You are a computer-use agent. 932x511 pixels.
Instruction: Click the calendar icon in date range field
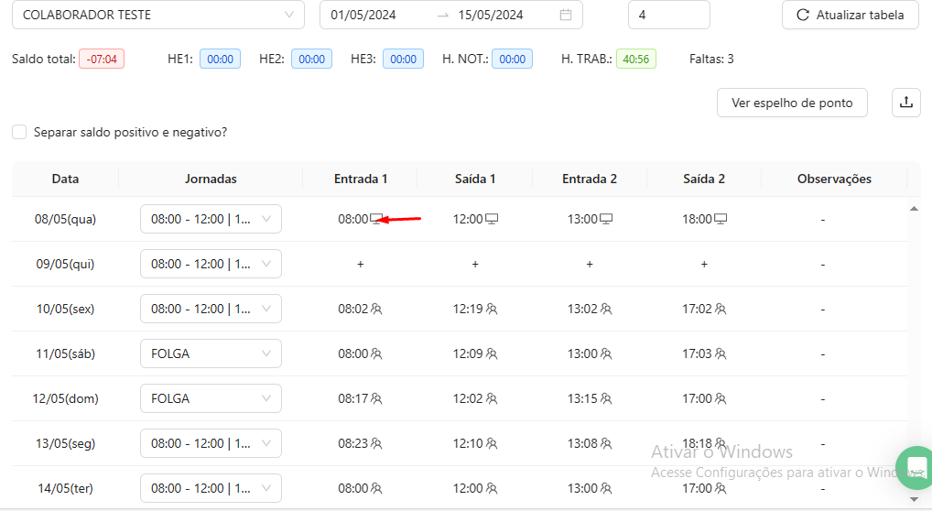[x=566, y=15]
